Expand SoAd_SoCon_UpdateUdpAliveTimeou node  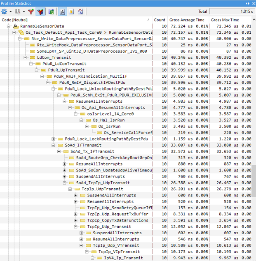[64, 171]
